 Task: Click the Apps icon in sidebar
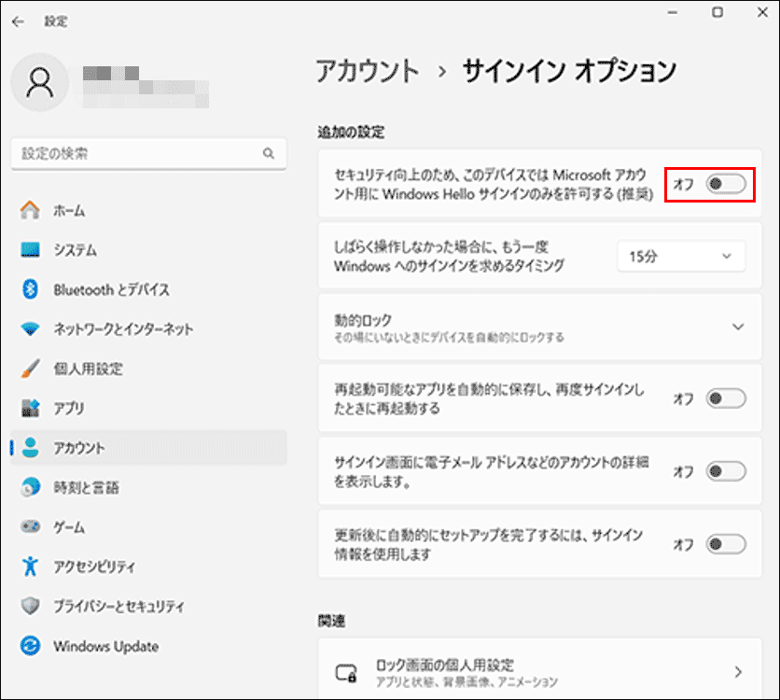[x=31, y=409]
